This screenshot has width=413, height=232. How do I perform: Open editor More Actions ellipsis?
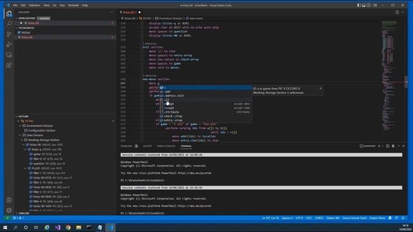click(x=403, y=12)
